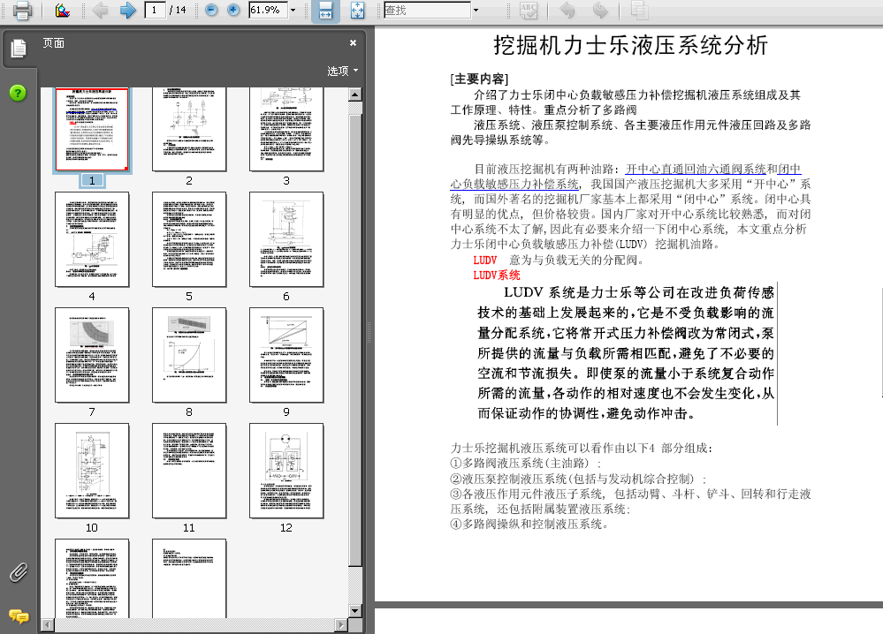Select page 3 thumbnail
This screenshot has width=883, height=634.
point(286,129)
